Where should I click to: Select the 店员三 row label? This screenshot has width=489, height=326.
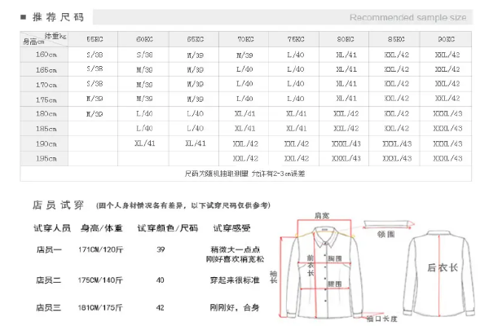[x=48, y=308]
